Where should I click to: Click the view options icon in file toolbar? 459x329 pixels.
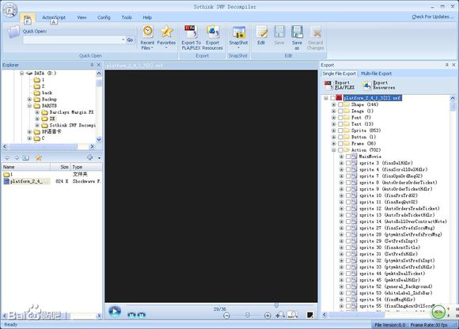tap(90, 157)
